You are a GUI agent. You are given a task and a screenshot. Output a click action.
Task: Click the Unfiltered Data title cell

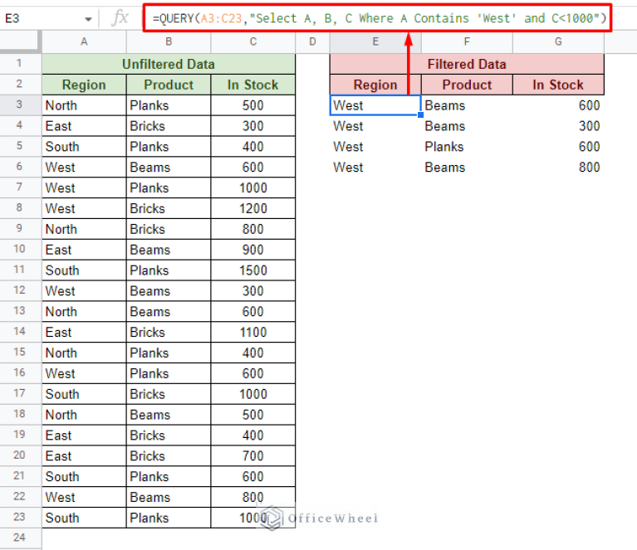coord(169,64)
